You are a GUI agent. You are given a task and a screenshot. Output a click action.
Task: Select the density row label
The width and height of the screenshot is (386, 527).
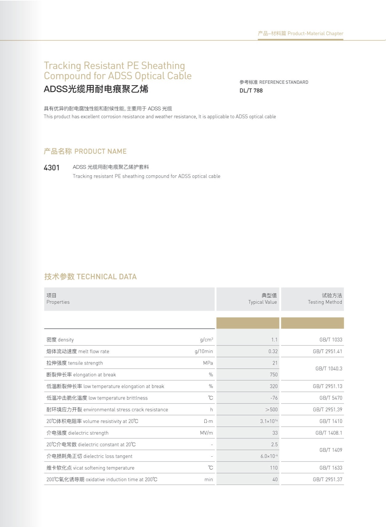(x=60, y=340)
